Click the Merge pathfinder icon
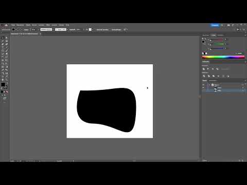 [214, 76]
